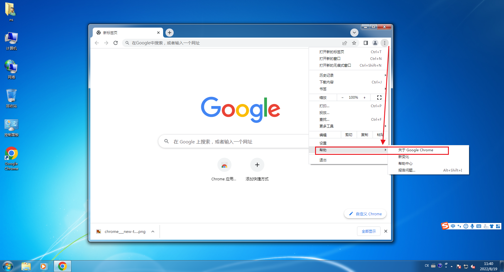504x272 pixels.
Task: Choose 新变化 in help submenu
Action: click(428, 157)
